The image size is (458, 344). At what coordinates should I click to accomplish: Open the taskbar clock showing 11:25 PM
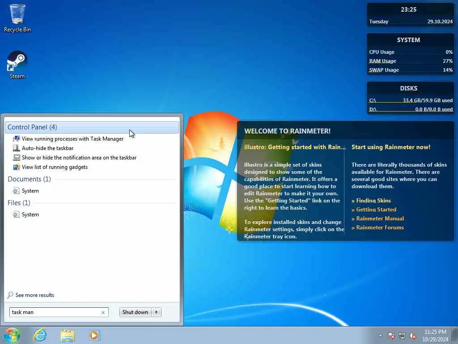[435, 335]
